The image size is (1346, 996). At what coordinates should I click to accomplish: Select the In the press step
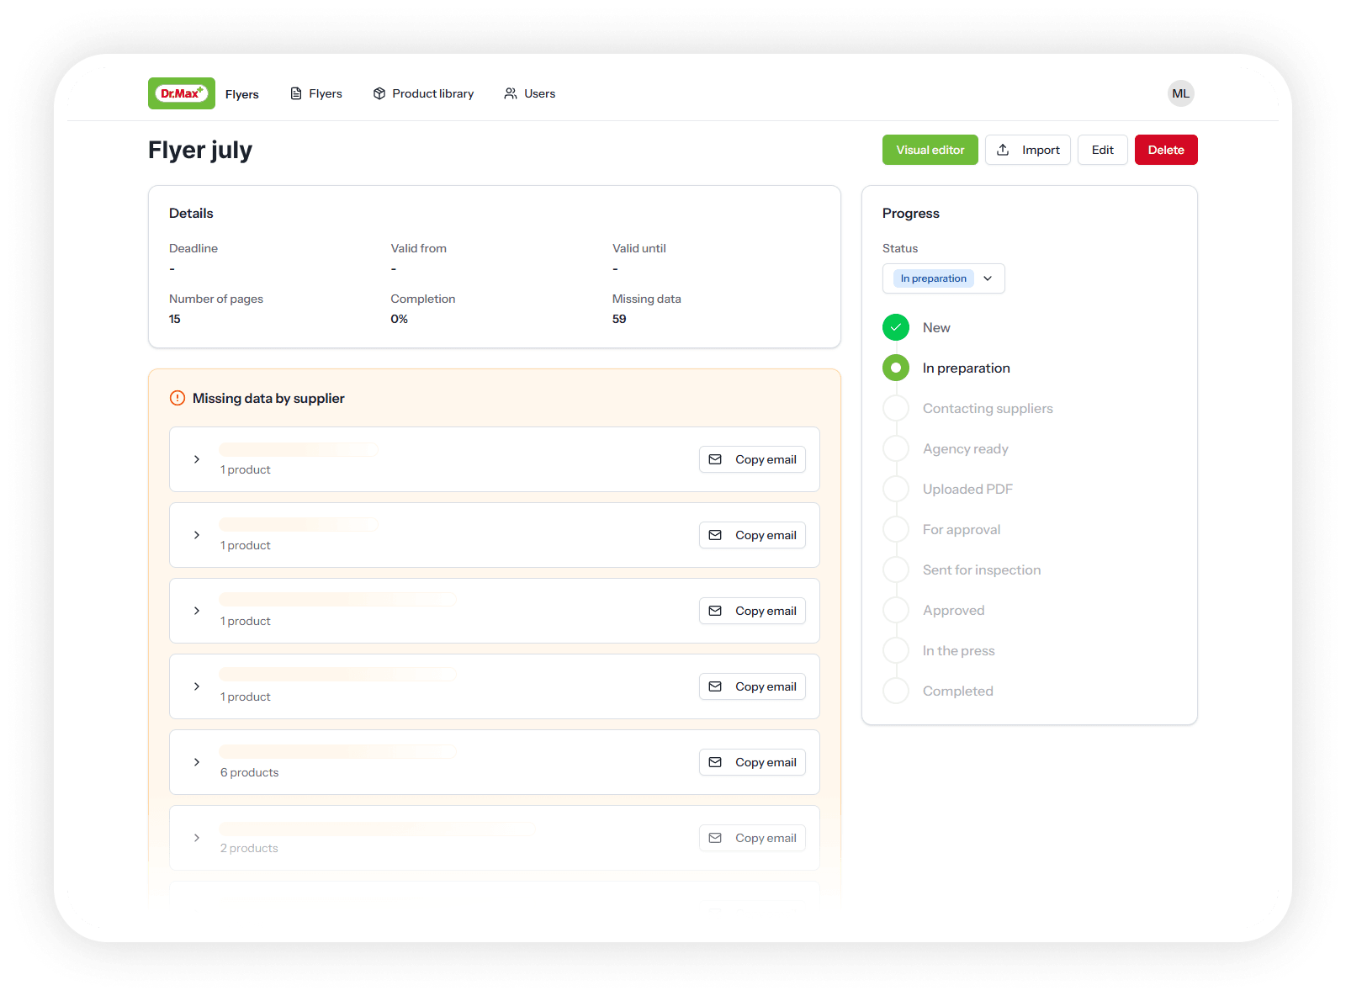[x=939, y=650]
